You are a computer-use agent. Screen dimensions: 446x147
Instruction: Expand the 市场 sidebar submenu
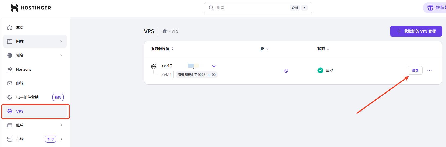coord(61,139)
